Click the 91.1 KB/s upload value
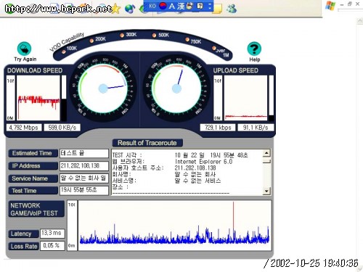 [x=256, y=128]
